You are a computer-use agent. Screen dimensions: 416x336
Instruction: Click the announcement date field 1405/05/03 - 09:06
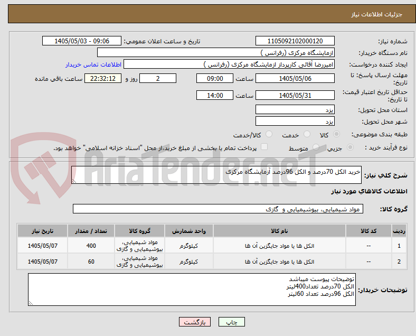click(x=82, y=41)
